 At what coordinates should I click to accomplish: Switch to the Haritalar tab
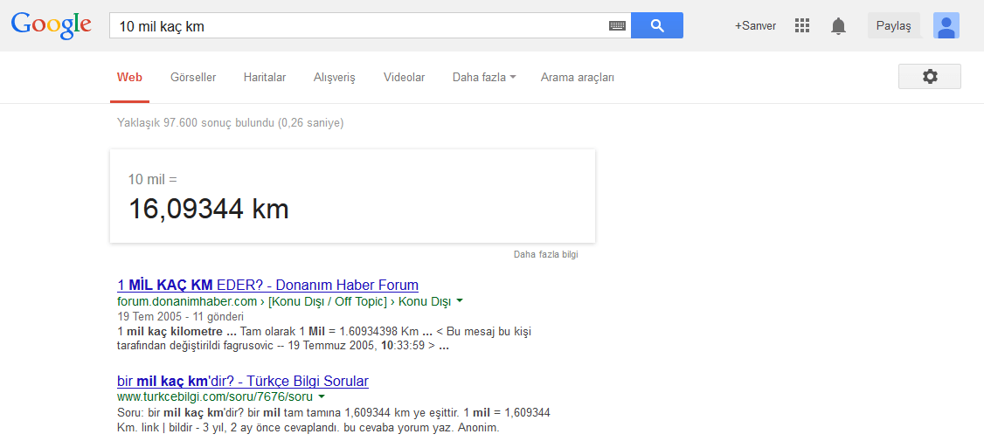265,78
